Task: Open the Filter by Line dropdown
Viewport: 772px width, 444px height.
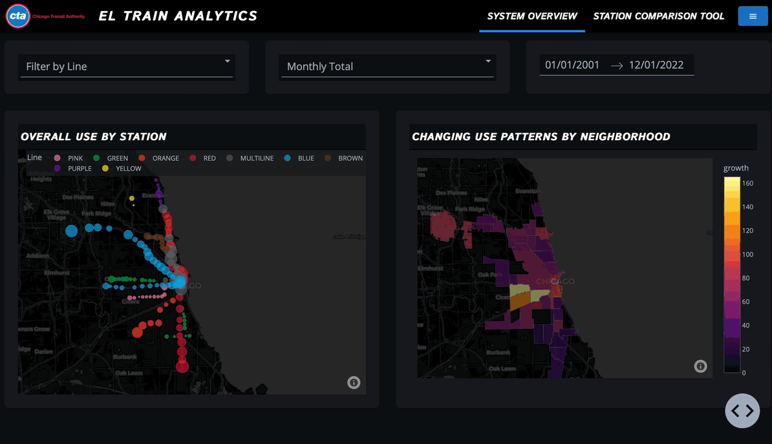Action: pos(126,67)
